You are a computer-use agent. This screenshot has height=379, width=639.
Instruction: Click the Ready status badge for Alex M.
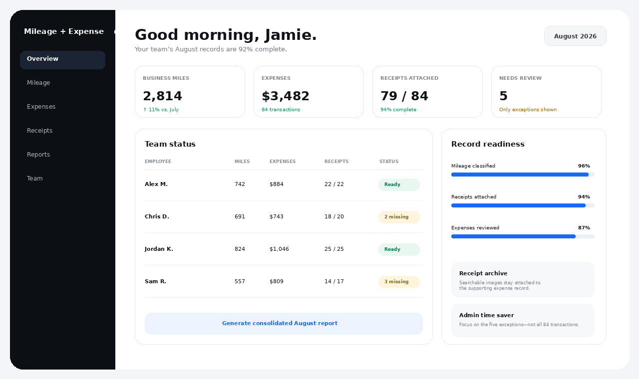(399, 185)
